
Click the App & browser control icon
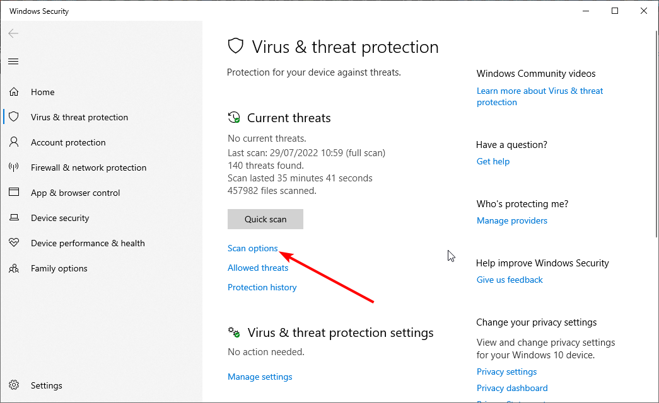click(x=14, y=192)
